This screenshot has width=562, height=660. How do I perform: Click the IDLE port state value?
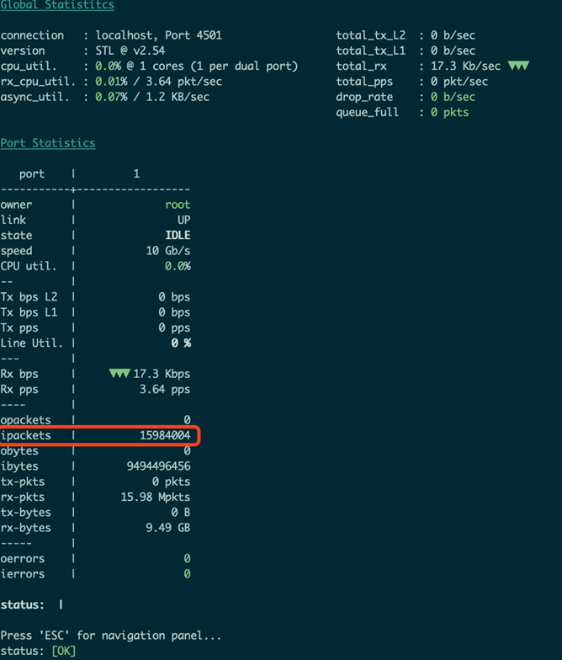[x=178, y=236]
